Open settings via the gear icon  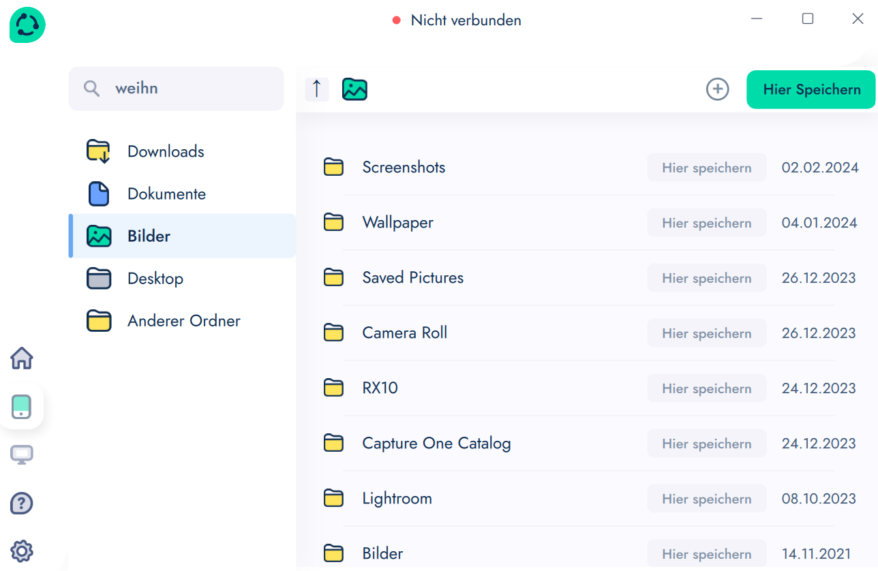[x=22, y=551]
